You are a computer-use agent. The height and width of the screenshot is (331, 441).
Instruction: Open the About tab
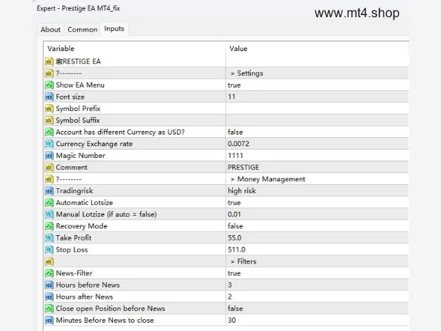coord(50,30)
